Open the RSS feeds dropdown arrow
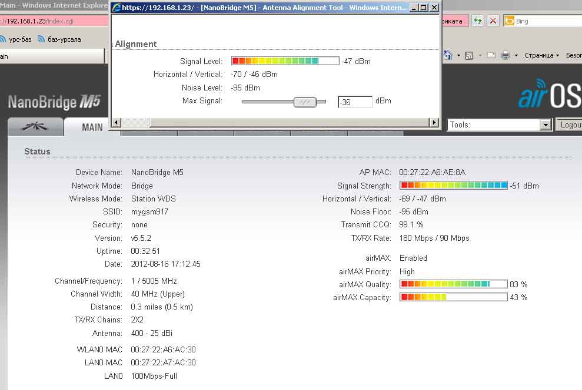 (x=480, y=56)
